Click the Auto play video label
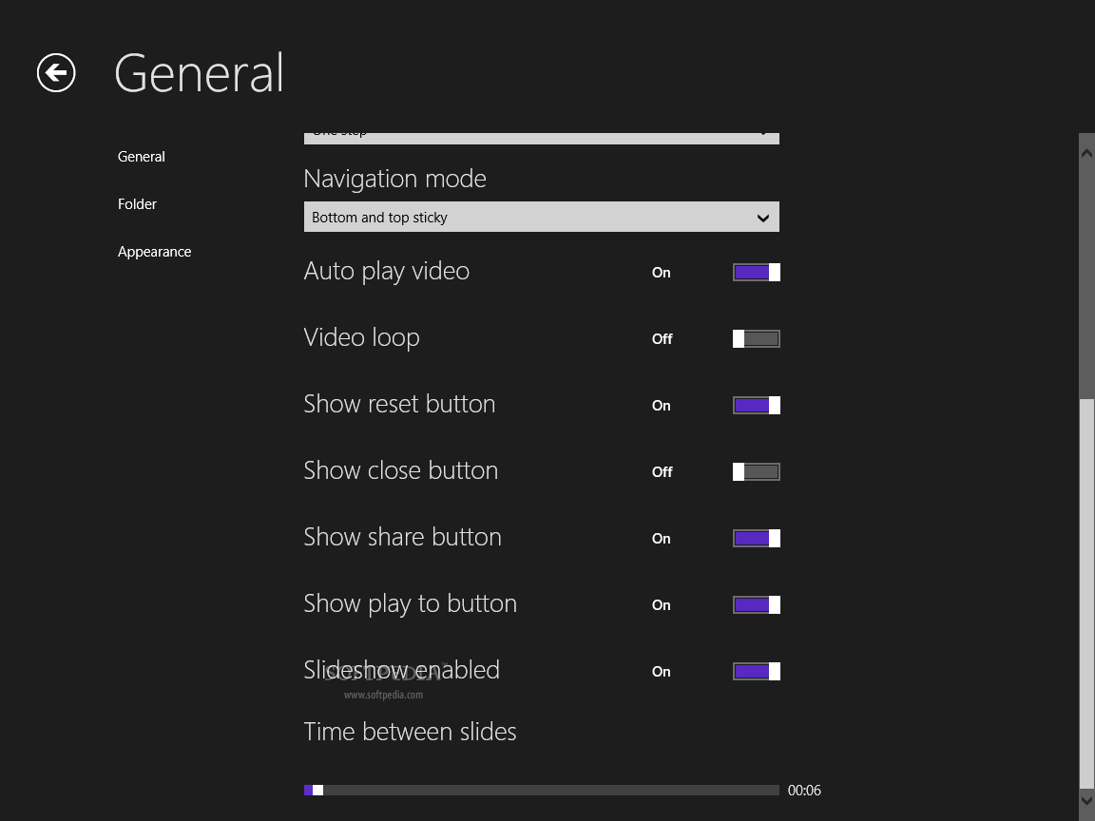Screen dimensions: 1095x821 tap(386, 272)
